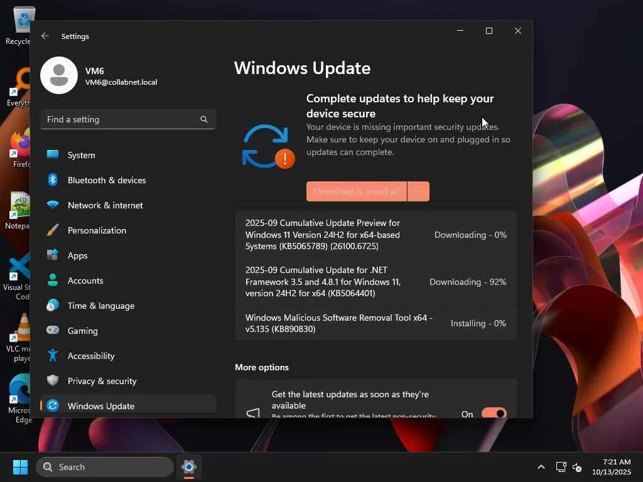The height and width of the screenshot is (482, 643).
Task: Click the KB5065789 Cumulative Update Preview entry
Action: point(376,235)
